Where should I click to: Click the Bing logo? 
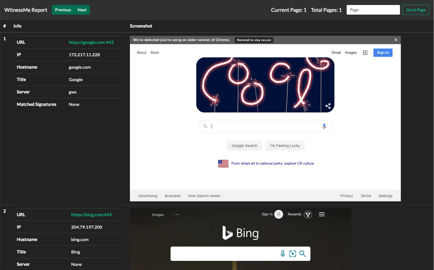click(240, 233)
